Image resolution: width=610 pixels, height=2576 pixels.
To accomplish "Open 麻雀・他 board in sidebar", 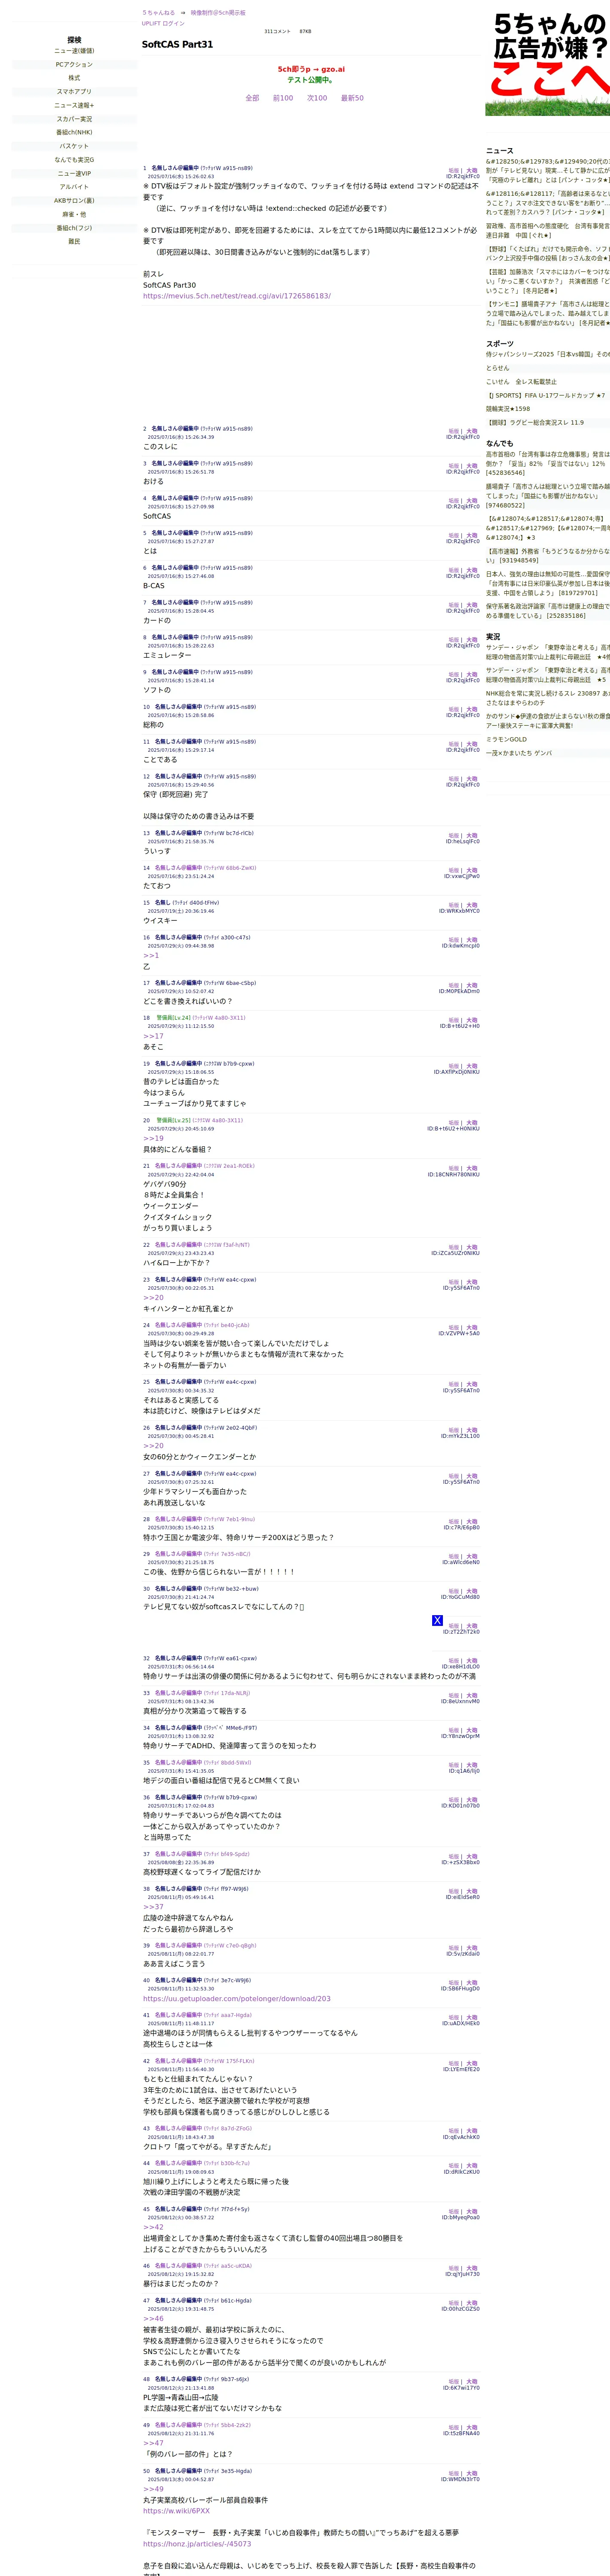I will (74, 214).
